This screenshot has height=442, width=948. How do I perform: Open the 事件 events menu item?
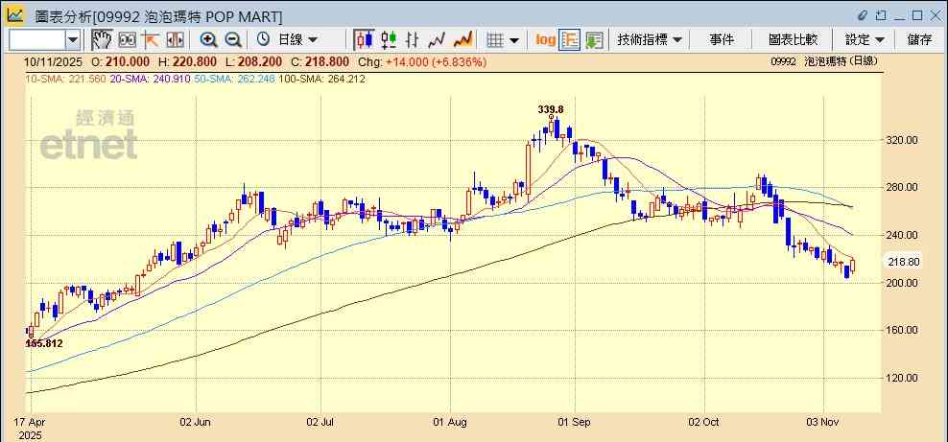pyautogui.click(x=722, y=39)
